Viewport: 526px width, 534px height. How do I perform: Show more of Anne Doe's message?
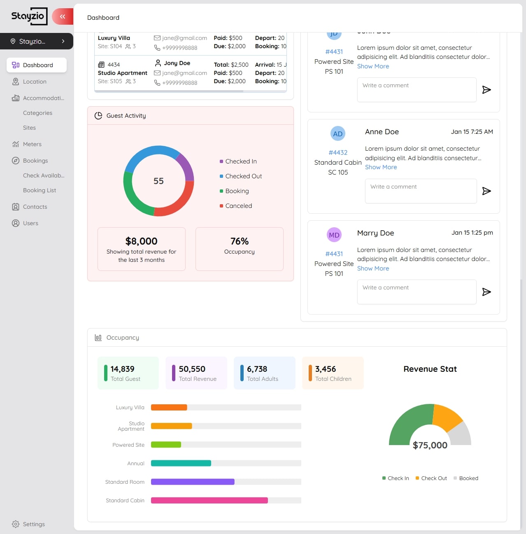pos(381,167)
